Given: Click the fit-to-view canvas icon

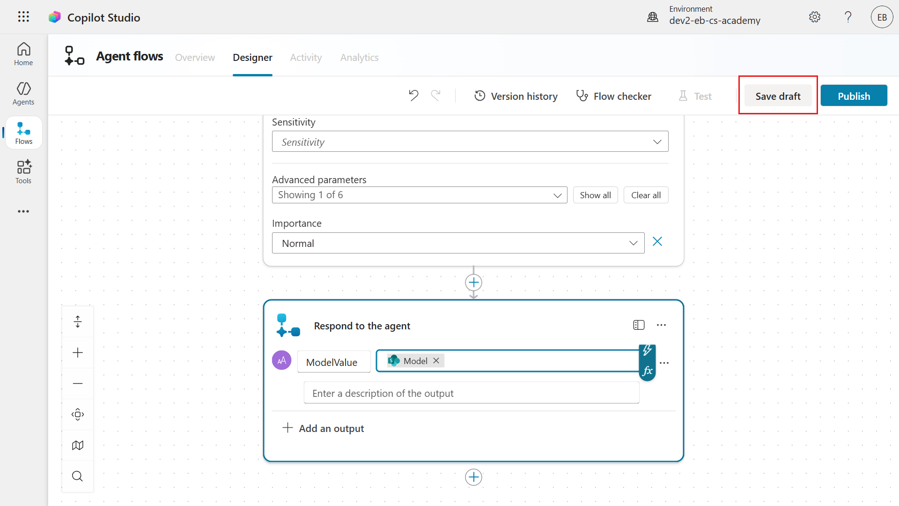Looking at the screenshot, I should pyautogui.click(x=78, y=415).
